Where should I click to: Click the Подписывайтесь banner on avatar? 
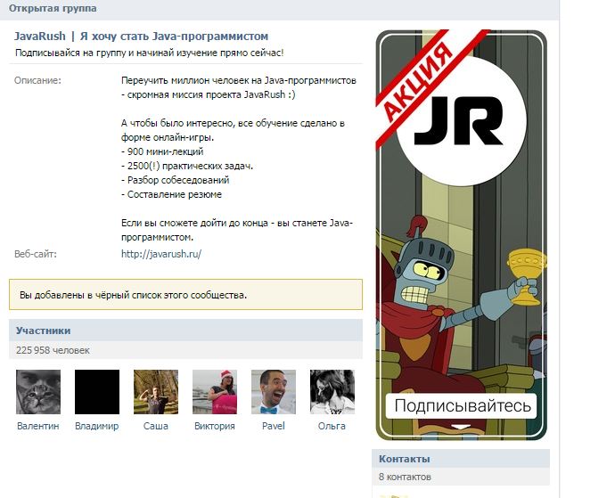(x=462, y=406)
